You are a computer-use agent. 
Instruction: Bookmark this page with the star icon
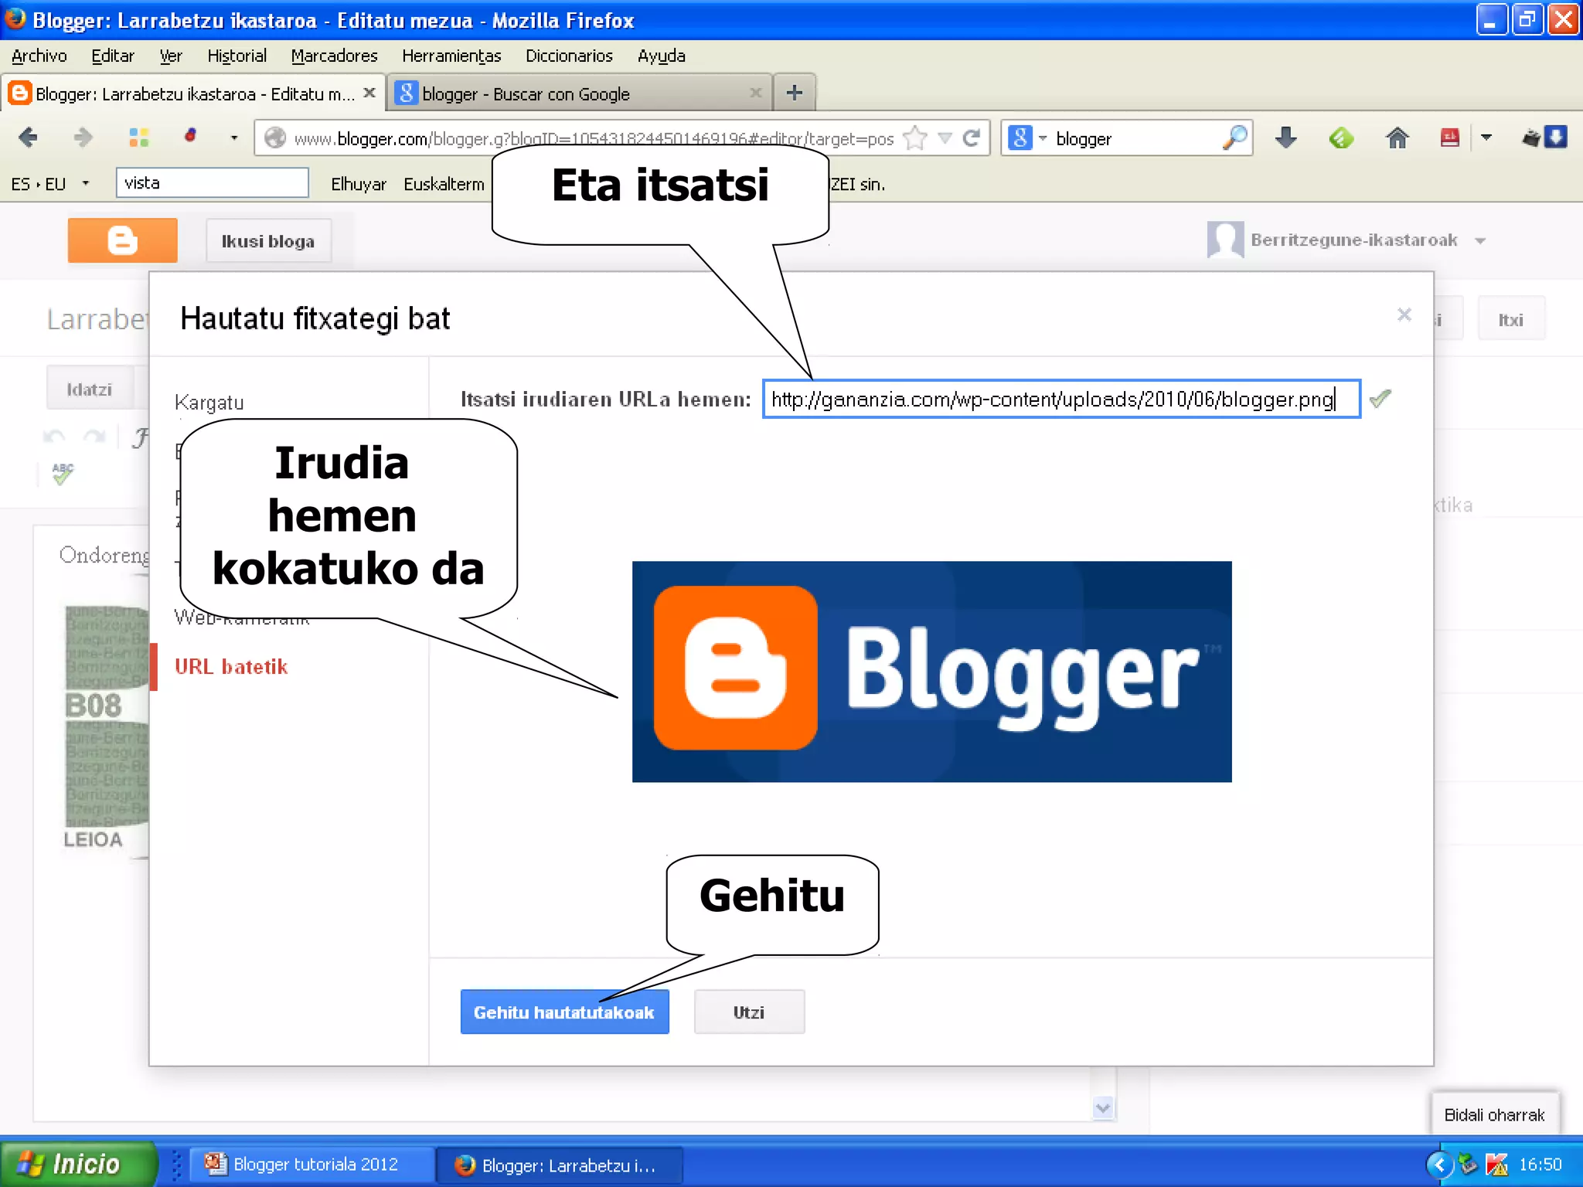tap(915, 138)
